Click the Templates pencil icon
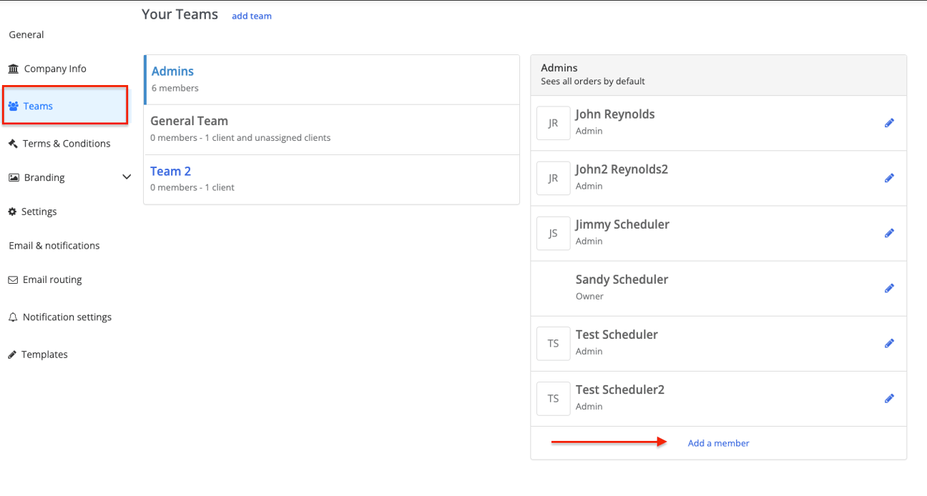This screenshot has height=496, width=927. (x=12, y=354)
